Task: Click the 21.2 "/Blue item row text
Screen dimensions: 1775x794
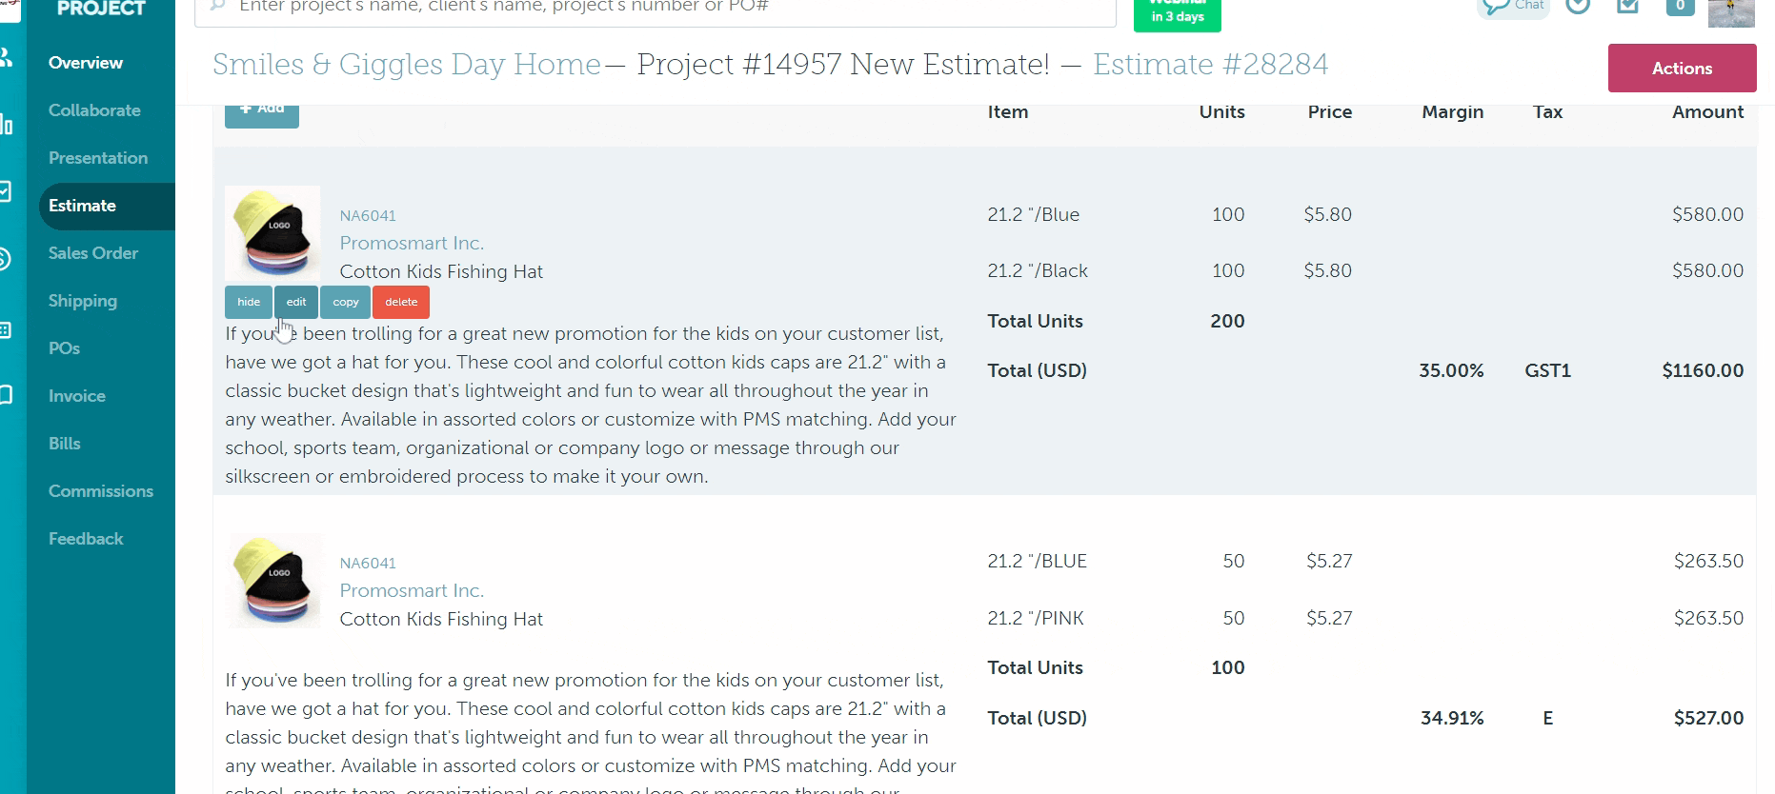Action: pos(1034,215)
